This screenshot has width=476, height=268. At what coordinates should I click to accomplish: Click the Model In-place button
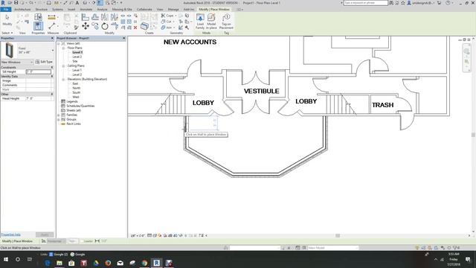pyautogui.click(x=211, y=22)
